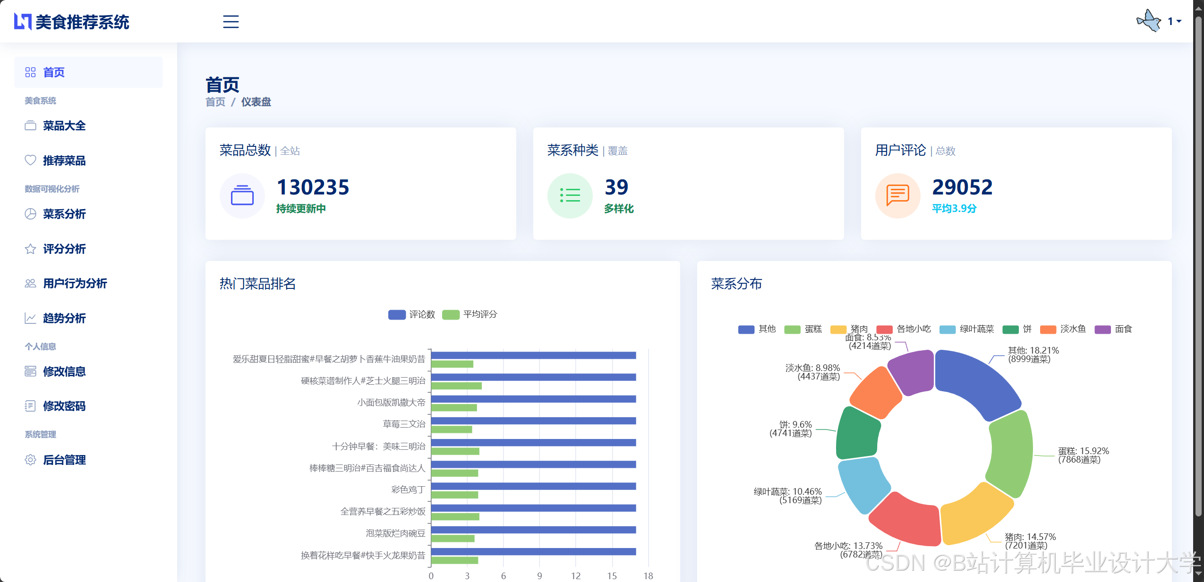Screen dimensions: 1204x582
Task: Open 趋势分析 in the sidebar
Action: point(64,318)
